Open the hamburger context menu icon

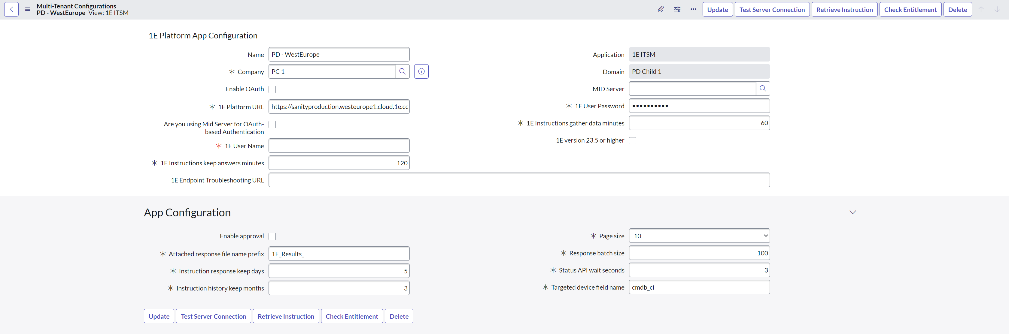(27, 9)
